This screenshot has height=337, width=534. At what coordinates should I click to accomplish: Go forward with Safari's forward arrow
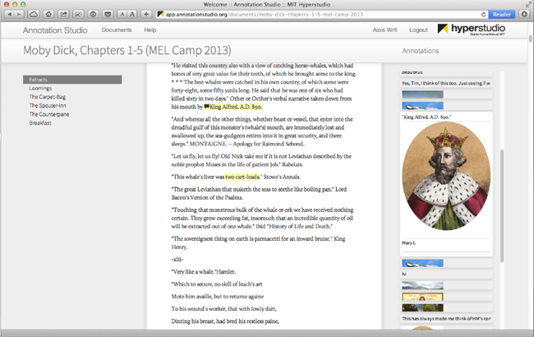point(20,14)
